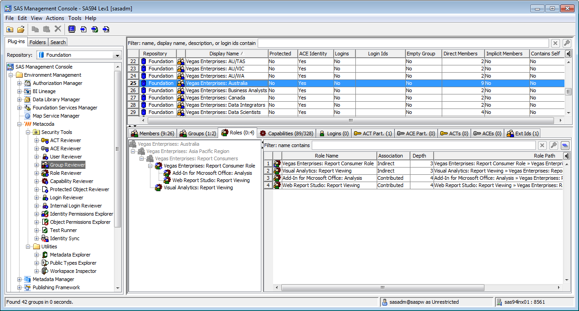Switch to the Search tab
Screen dimensions: 579x311
(58, 42)
